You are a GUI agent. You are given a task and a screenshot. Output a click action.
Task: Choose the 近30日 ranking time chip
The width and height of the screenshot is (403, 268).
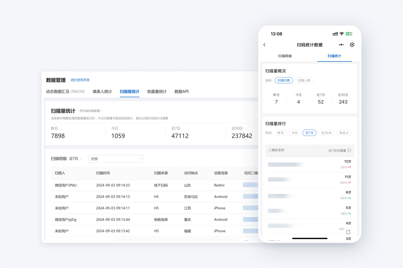pos(326,133)
